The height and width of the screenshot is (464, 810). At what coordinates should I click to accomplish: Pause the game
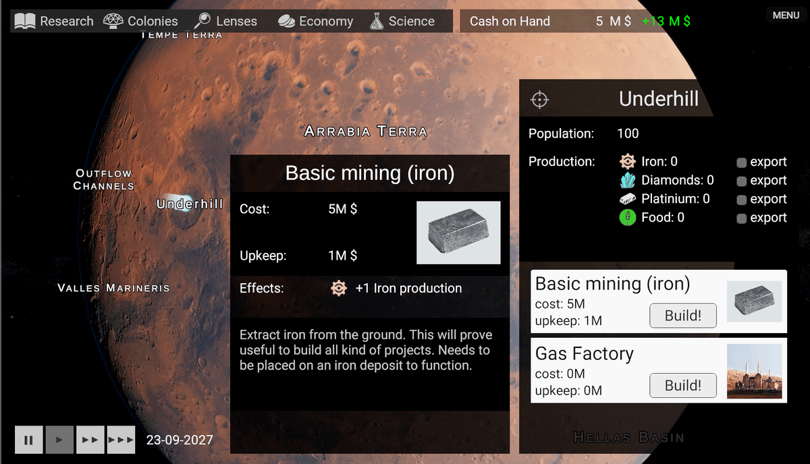(29, 440)
